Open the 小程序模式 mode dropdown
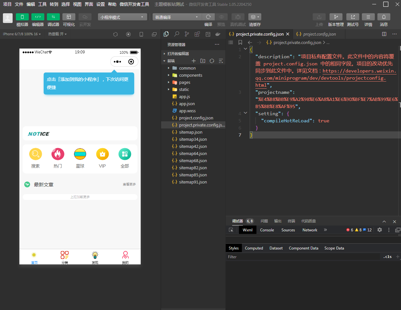Screen dimensions: 401x310 click(x=122, y=17)
